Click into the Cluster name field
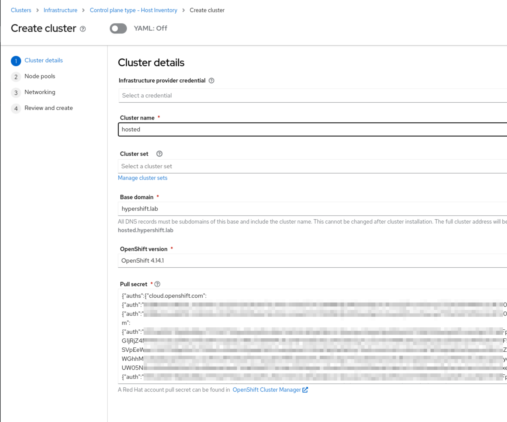 (x=313, y=130)
